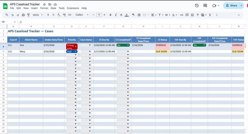Create a filter
248x134 pixels.
[x=197, y=15]
